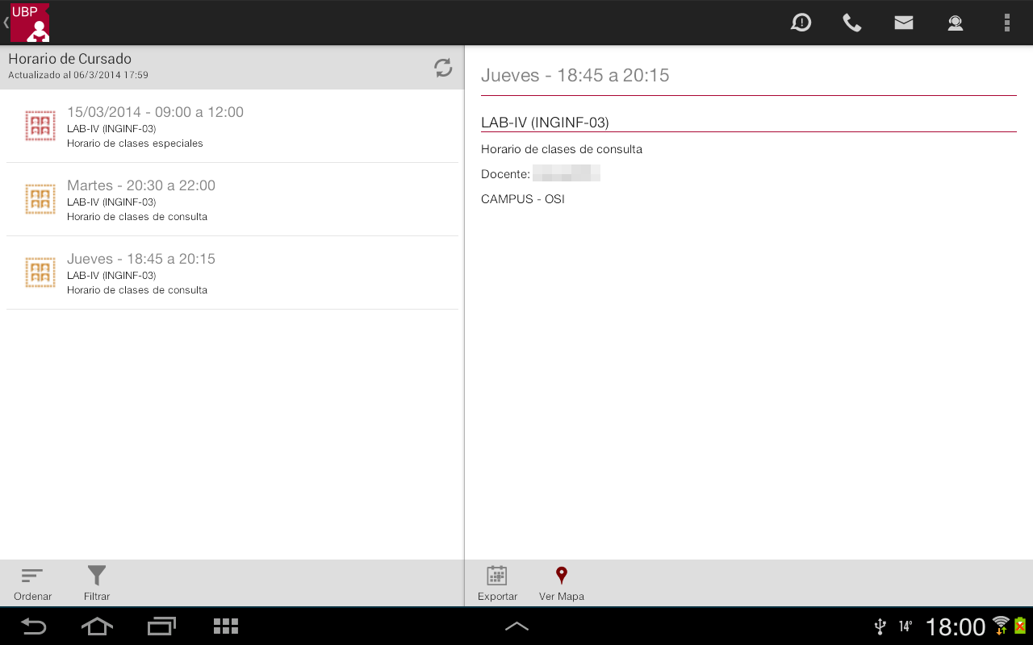
Task: Tap the phone call icon
Action: (x=852, y=23)
